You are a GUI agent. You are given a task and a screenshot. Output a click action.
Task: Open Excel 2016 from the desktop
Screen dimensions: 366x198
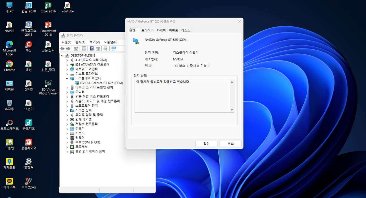48,6
